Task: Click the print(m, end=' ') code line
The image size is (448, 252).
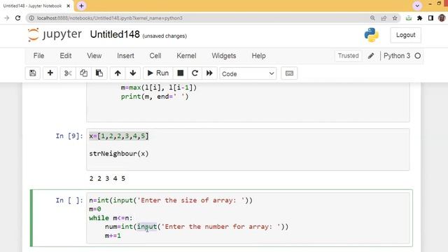Action: [x=155, y=97]
